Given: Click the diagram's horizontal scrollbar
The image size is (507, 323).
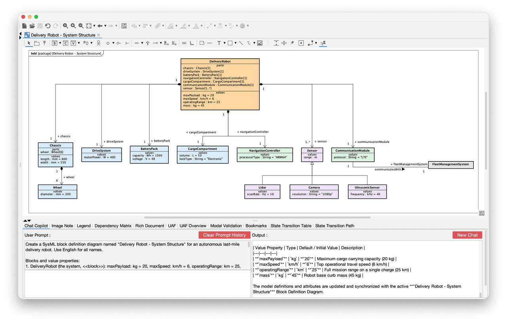Looking at the screenshot, I should pos(257,217).
